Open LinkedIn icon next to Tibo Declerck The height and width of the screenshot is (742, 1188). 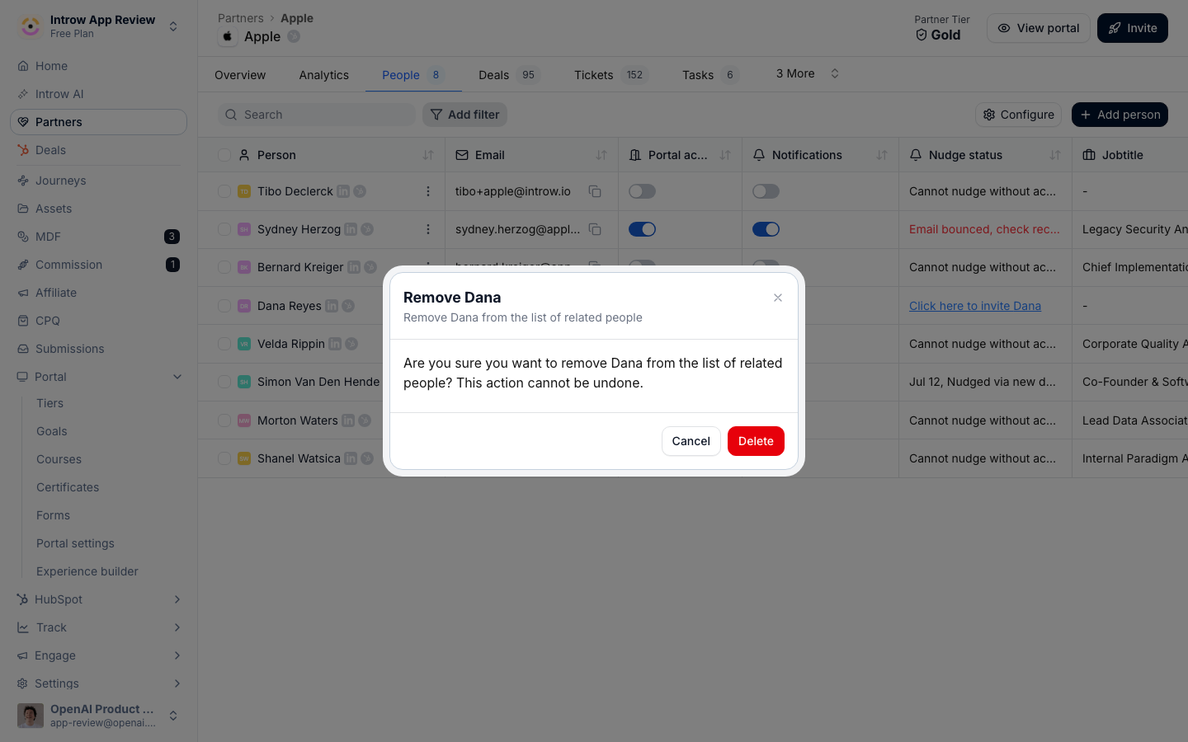tap(343, 191)
